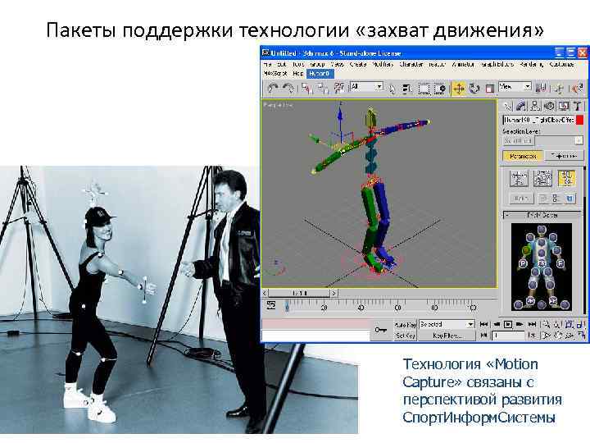Go to Start of animation
590x443 pixels.
click(x=484, y=324)
